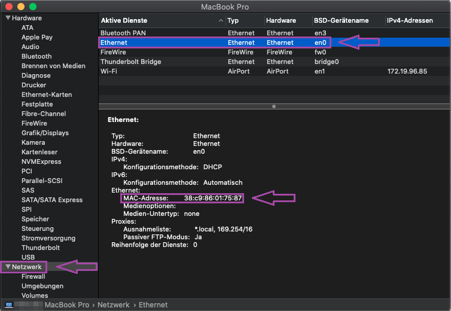Open the Speicher entry
451x311 pixels.
point(35,219)
